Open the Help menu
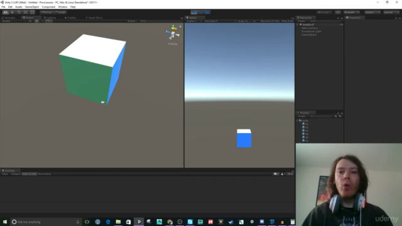Viewport: 402px width, 226px height. tap(73, 7)
